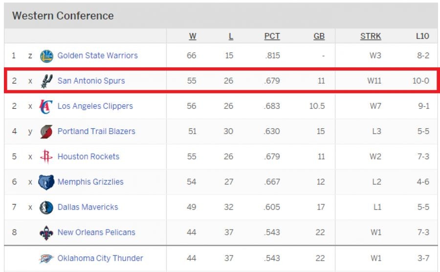Sort standings by GB column header
The width and height of the screenshot is (440, 272).
[319, 36]
